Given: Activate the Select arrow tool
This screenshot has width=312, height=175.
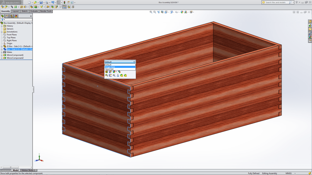Looking at the screenshot, I should [x=59, y=2].
